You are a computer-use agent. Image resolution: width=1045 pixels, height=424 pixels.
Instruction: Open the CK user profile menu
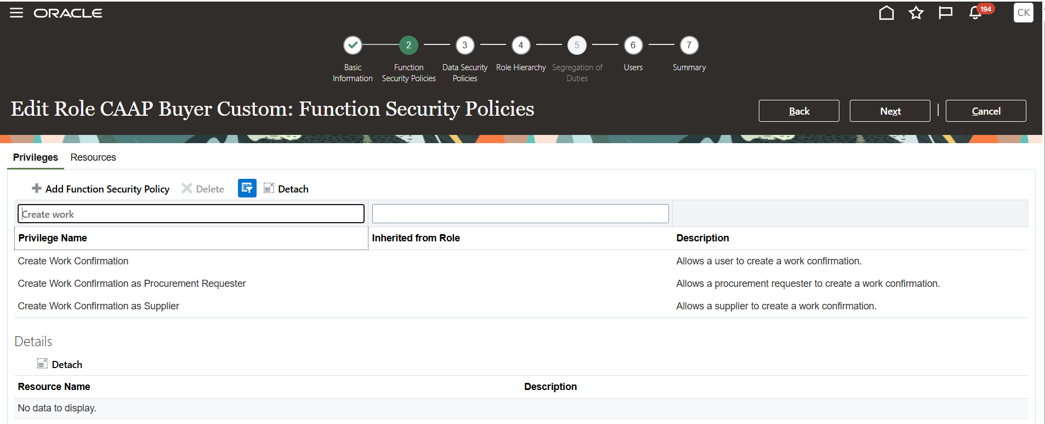click(x=1023, y=13)
